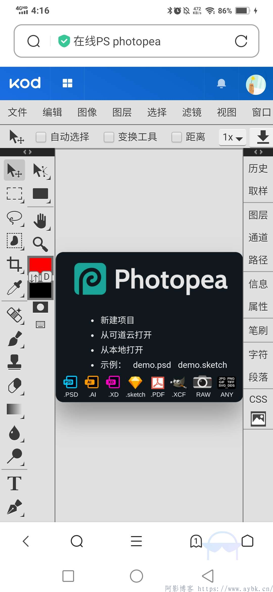Open the 图像 menu
This screenshot has width=273, height=592.
87,112
